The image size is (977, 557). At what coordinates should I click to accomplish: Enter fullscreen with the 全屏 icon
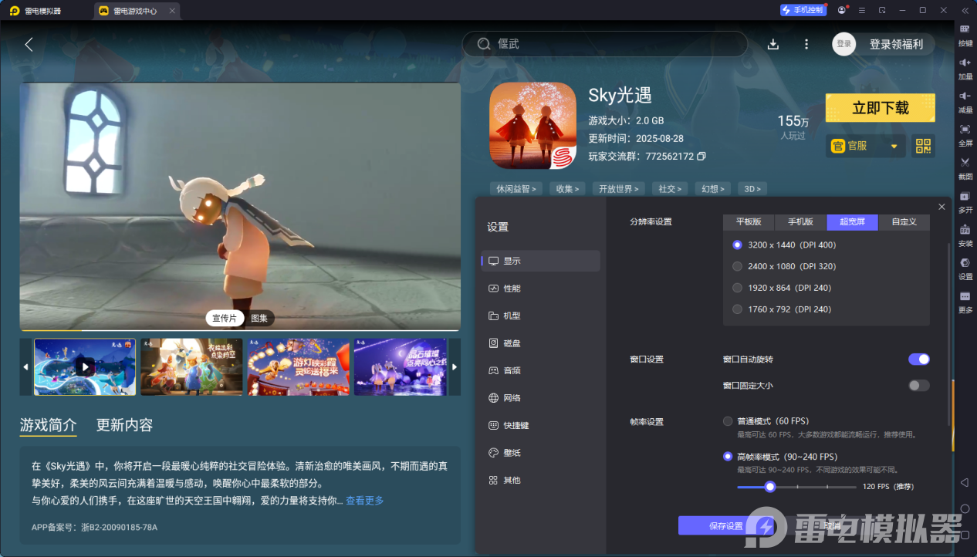coord(965,129)
